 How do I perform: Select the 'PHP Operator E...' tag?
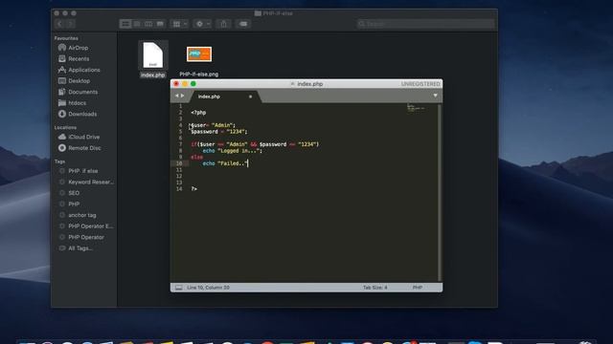(x=90, y=226)
